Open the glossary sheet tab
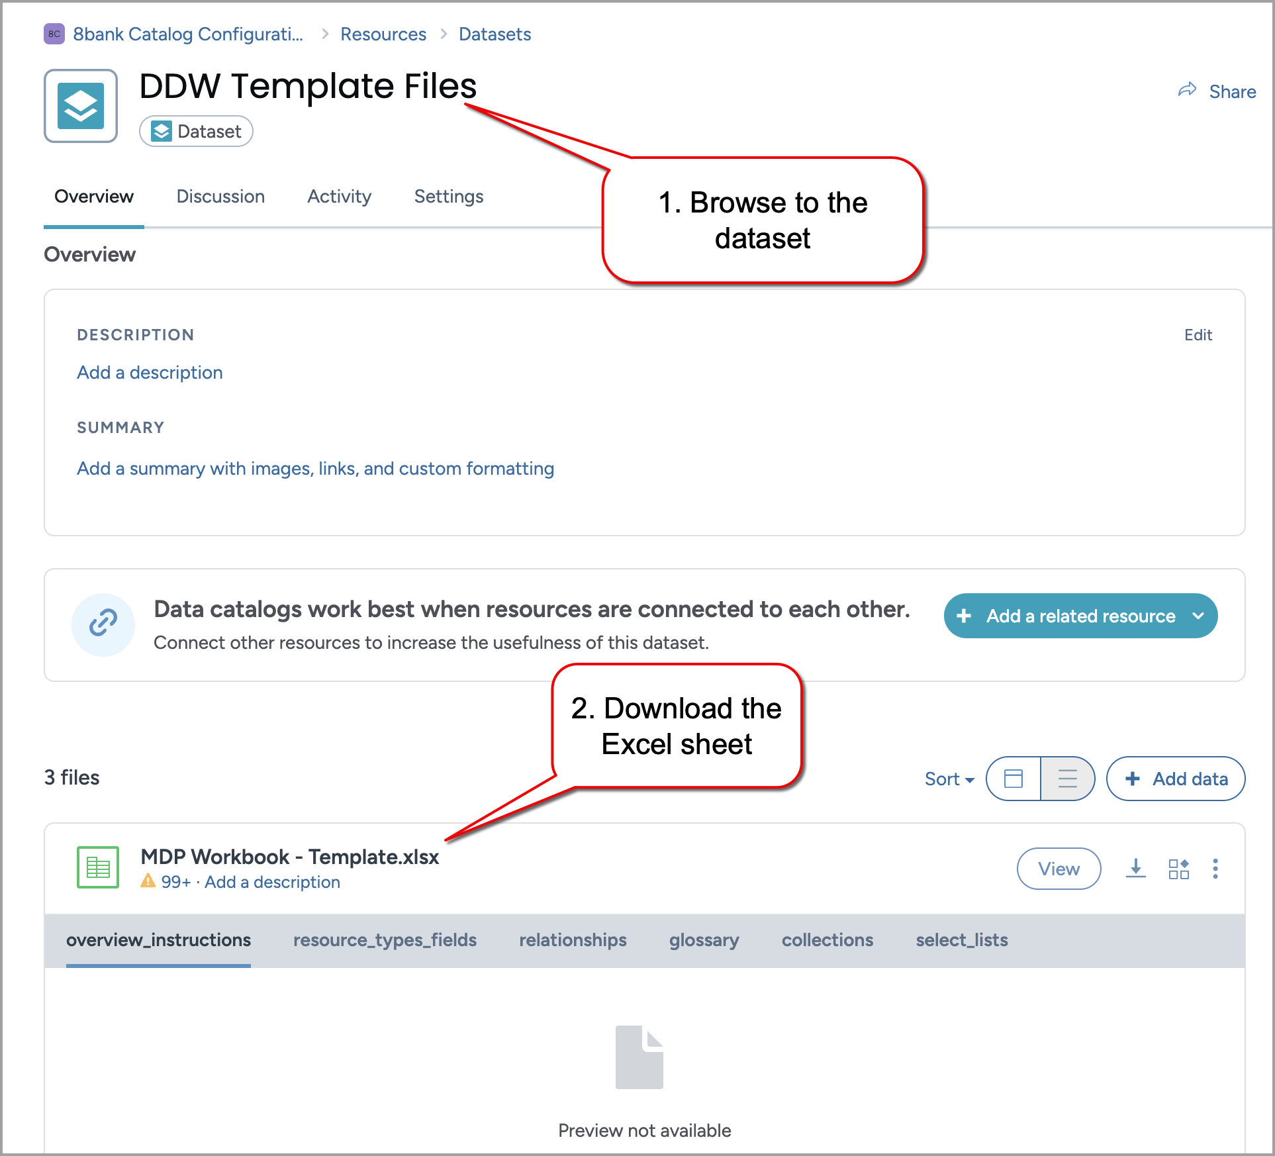Viewport: 1275px width, 1156px height. tap(704, 939)
